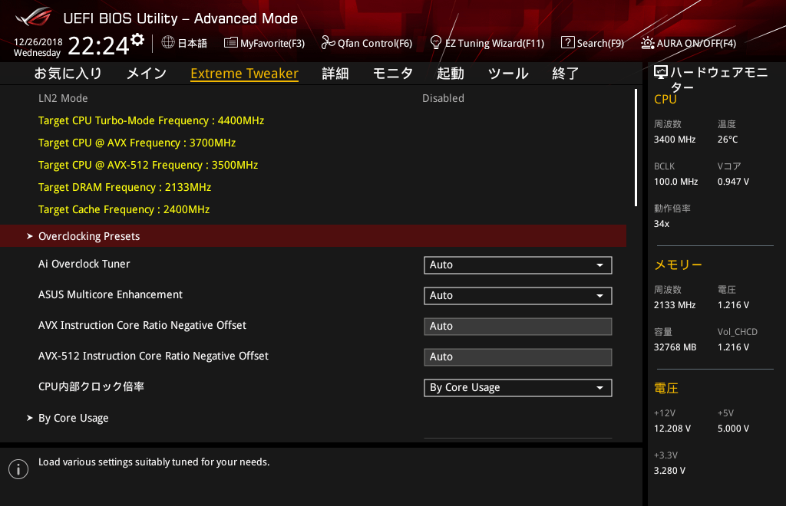Click the 22:24 clock display

[x=99, y=45]
